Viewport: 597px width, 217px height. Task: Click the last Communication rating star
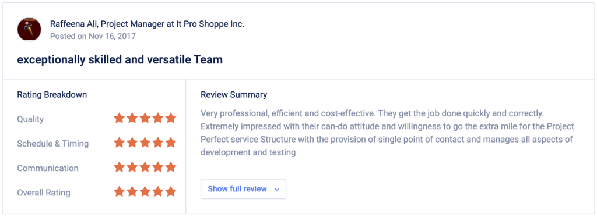tap(171, 167)
